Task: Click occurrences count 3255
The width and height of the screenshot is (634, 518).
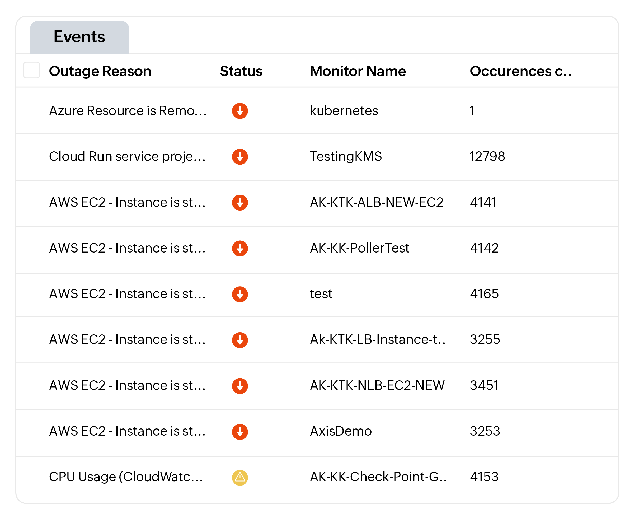Action: tap(485, 339)
